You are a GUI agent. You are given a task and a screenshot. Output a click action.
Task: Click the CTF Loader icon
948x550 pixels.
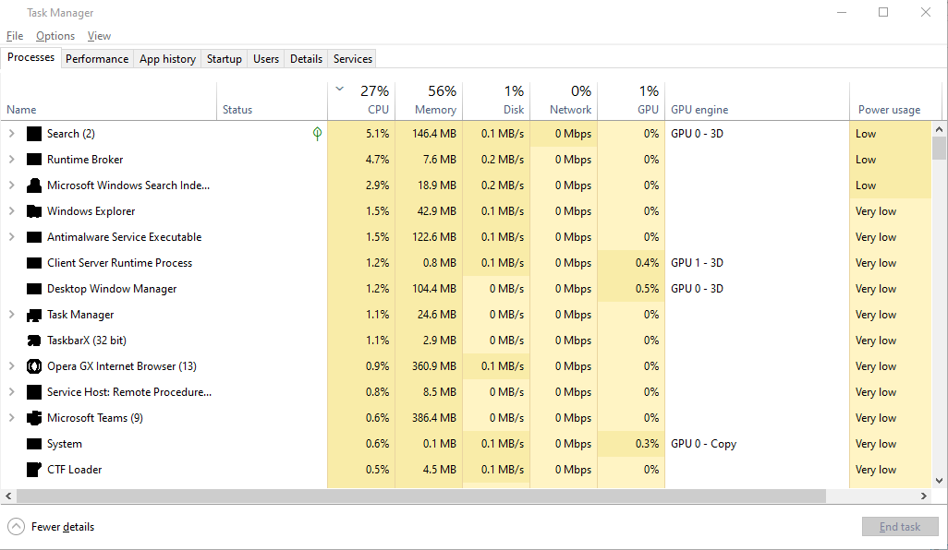point(34,470)
